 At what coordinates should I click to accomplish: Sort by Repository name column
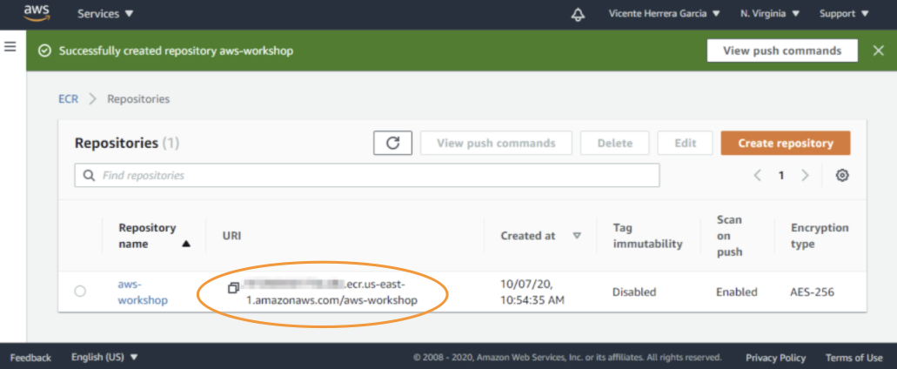click(x=154, y=236)
